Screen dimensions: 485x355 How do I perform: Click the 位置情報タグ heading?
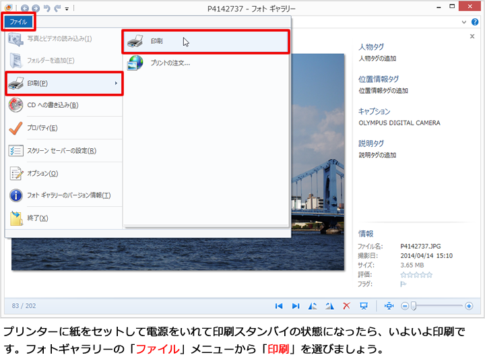(379, 79)
